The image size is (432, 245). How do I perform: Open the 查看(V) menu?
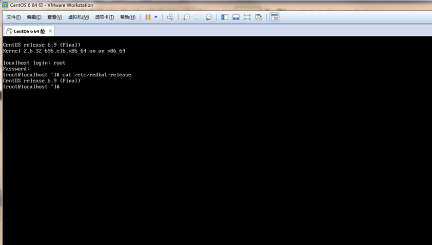coord(54,17)
